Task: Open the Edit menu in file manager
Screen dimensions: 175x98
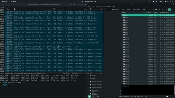Action: point(93,7)
